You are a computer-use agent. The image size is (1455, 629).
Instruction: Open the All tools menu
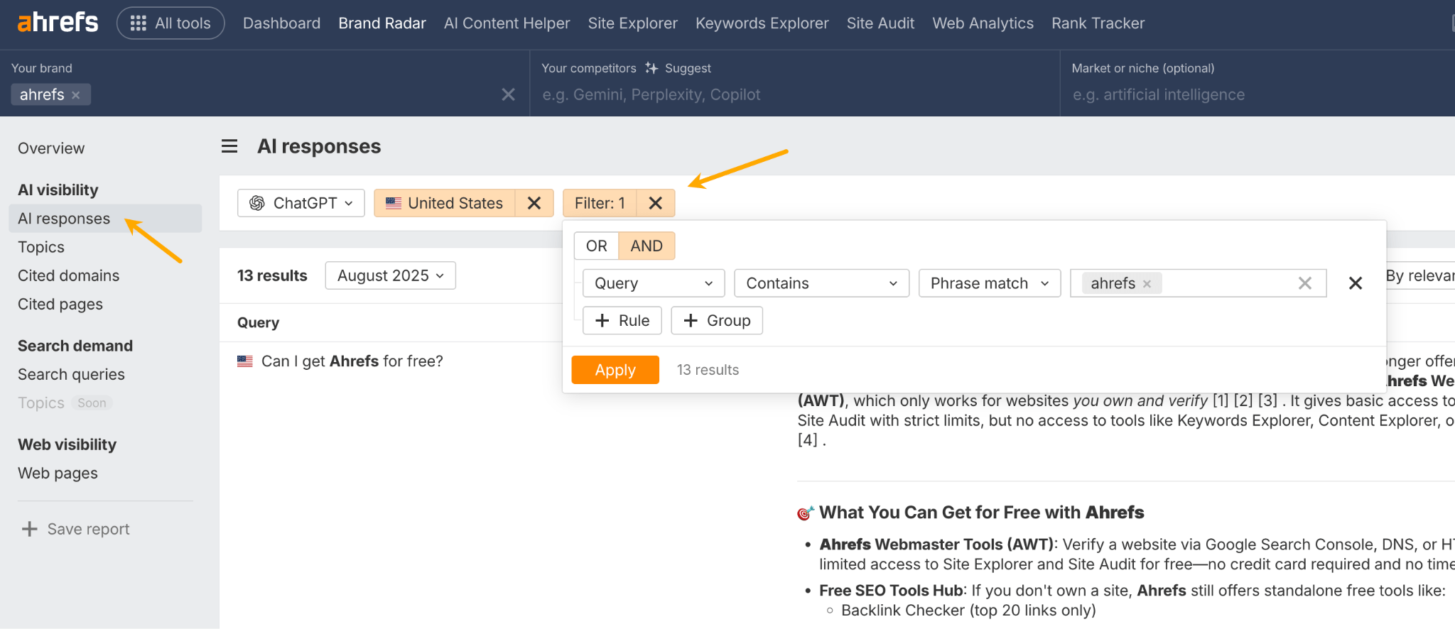coord(171,23)
